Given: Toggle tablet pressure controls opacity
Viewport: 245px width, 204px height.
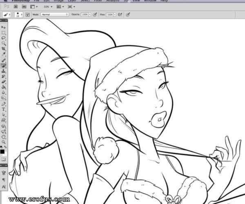Looking at the screenshot, I should (95, 15).
